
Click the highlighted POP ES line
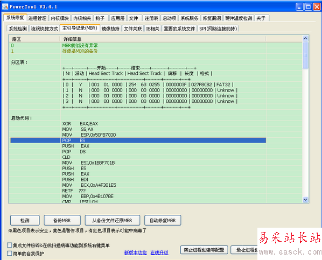(x=138, y=140)
